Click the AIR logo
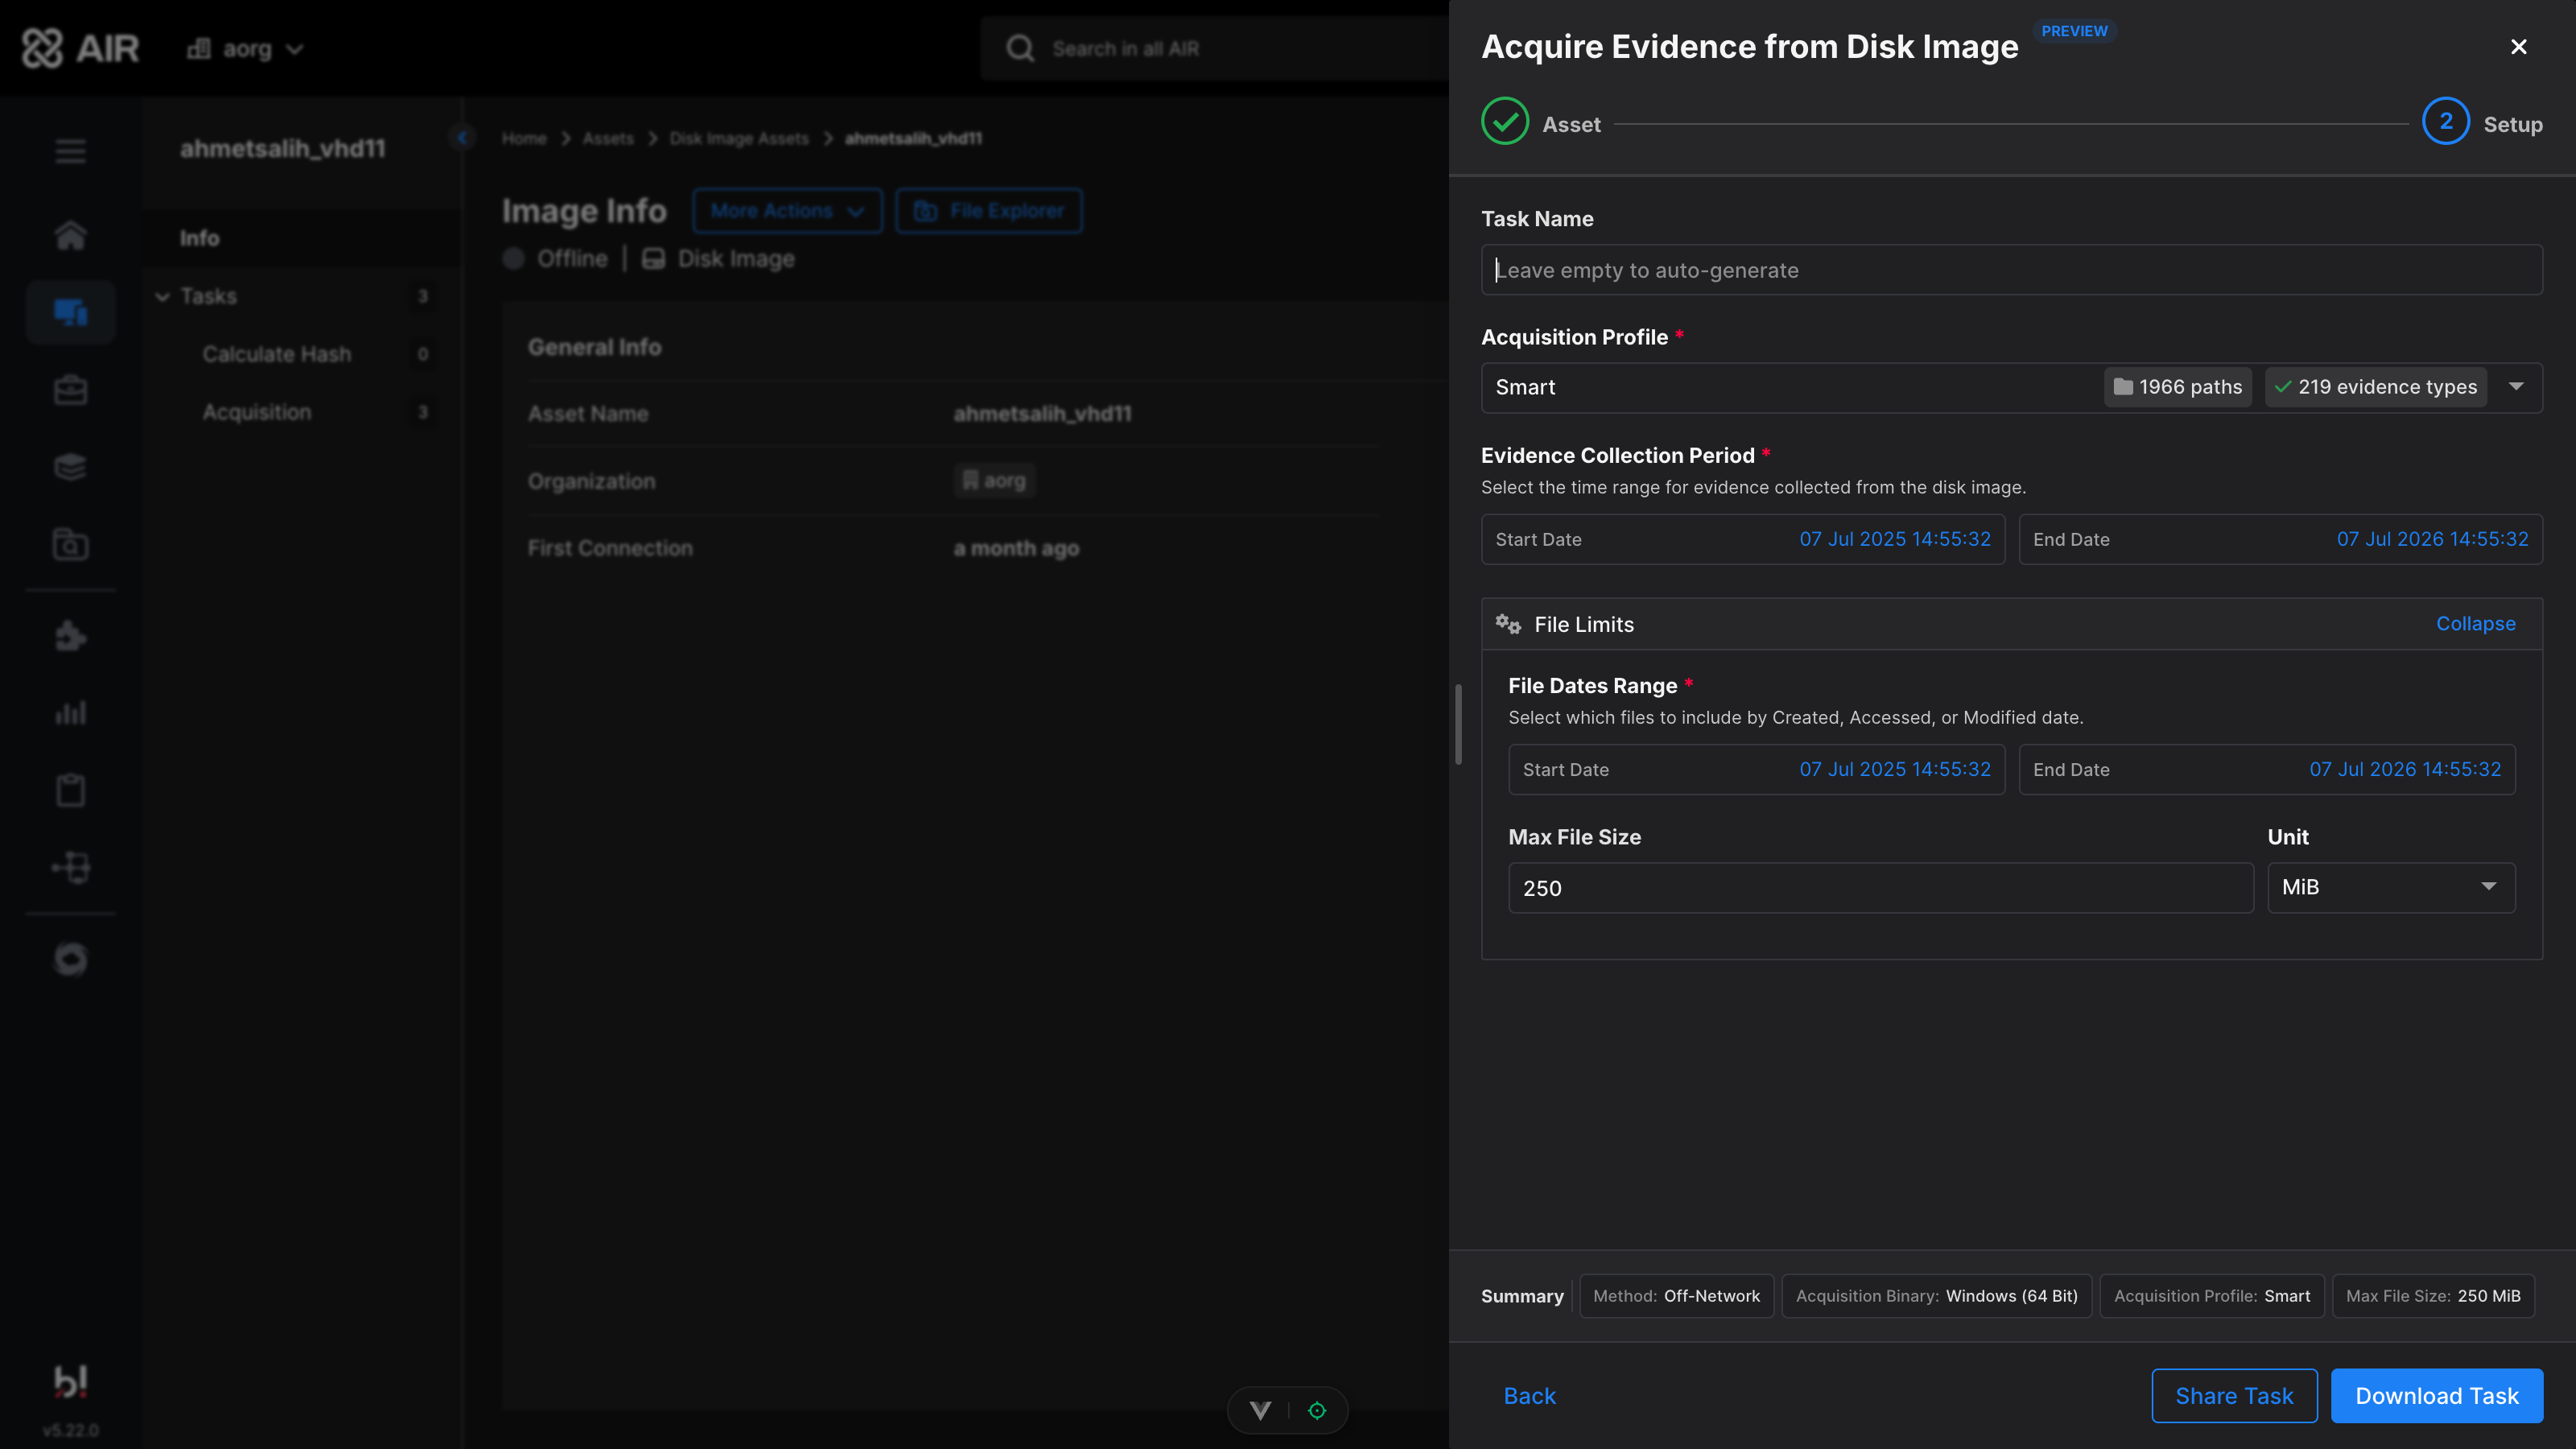The width and height of the screenshot is (2576, 1449). [x=80, y=48]
